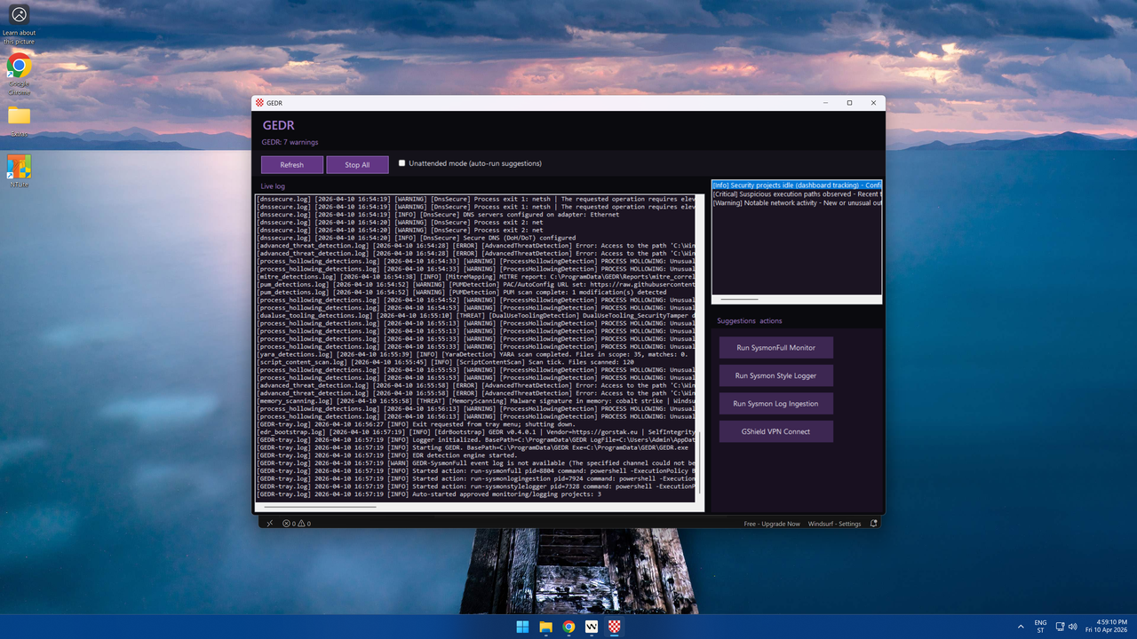The width and height of the screenshot is (1137, 639).
Task: Click the Refresh button
Action: (x=291, y=164)
